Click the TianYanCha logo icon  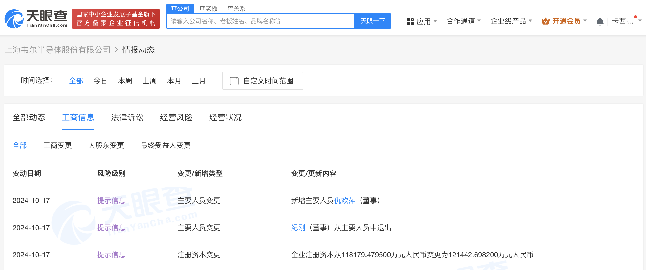pyautogui.click(x=14, y=19)
